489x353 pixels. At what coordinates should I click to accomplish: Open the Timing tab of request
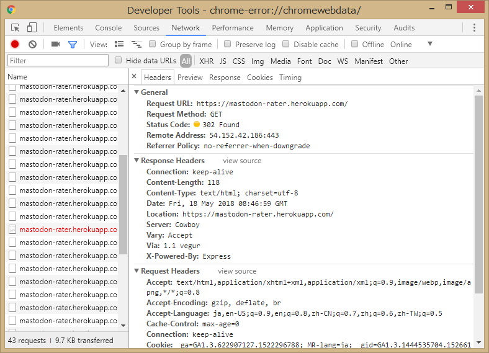tap(290, 78)
